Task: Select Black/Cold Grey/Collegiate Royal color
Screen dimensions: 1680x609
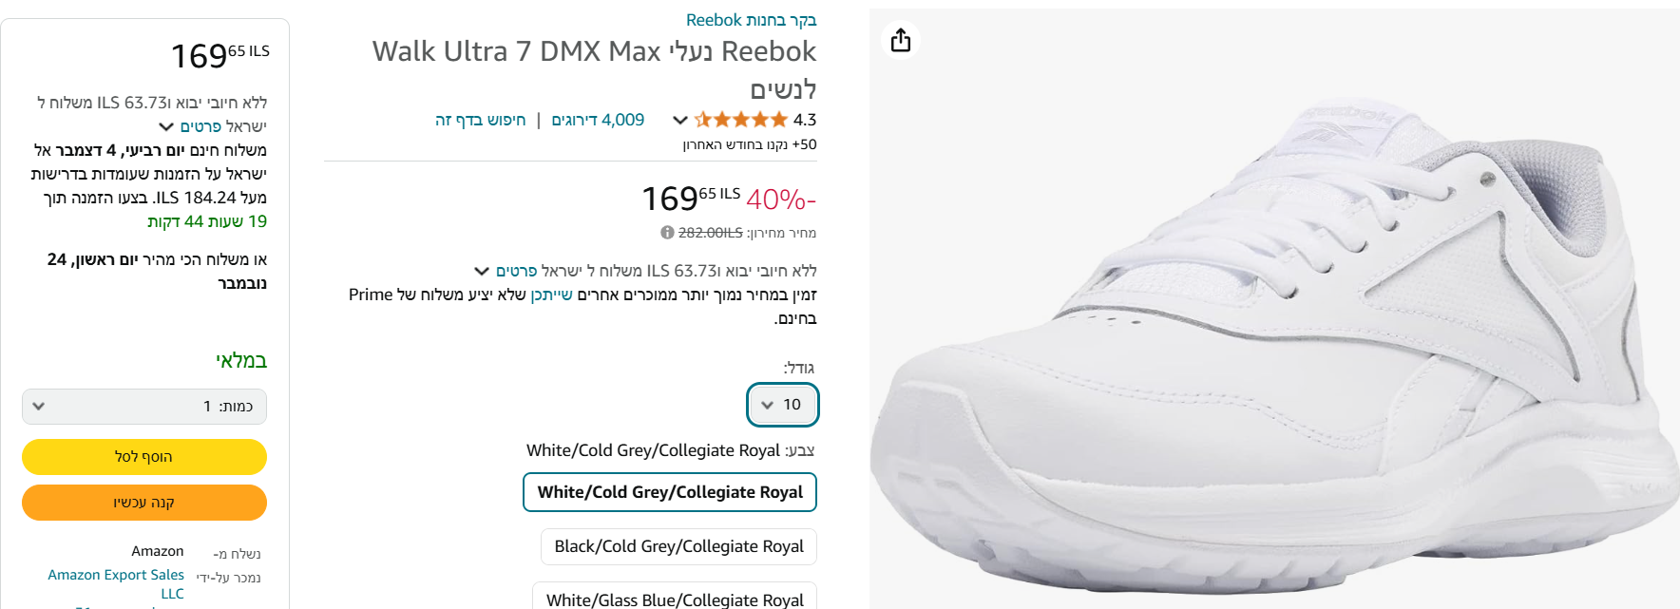Action: pyautogui.click(x=678, y=546)
